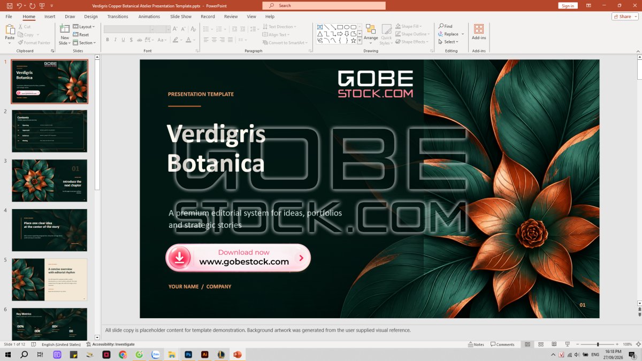This screenshot has width=642, height=361.
Task: Click the Paste clipboard icon
Action: point(10,29)
